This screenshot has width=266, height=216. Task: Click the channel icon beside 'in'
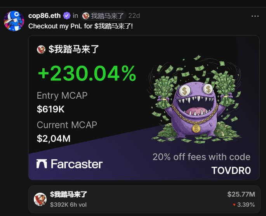pyautogui.click(x=86, y=16)
